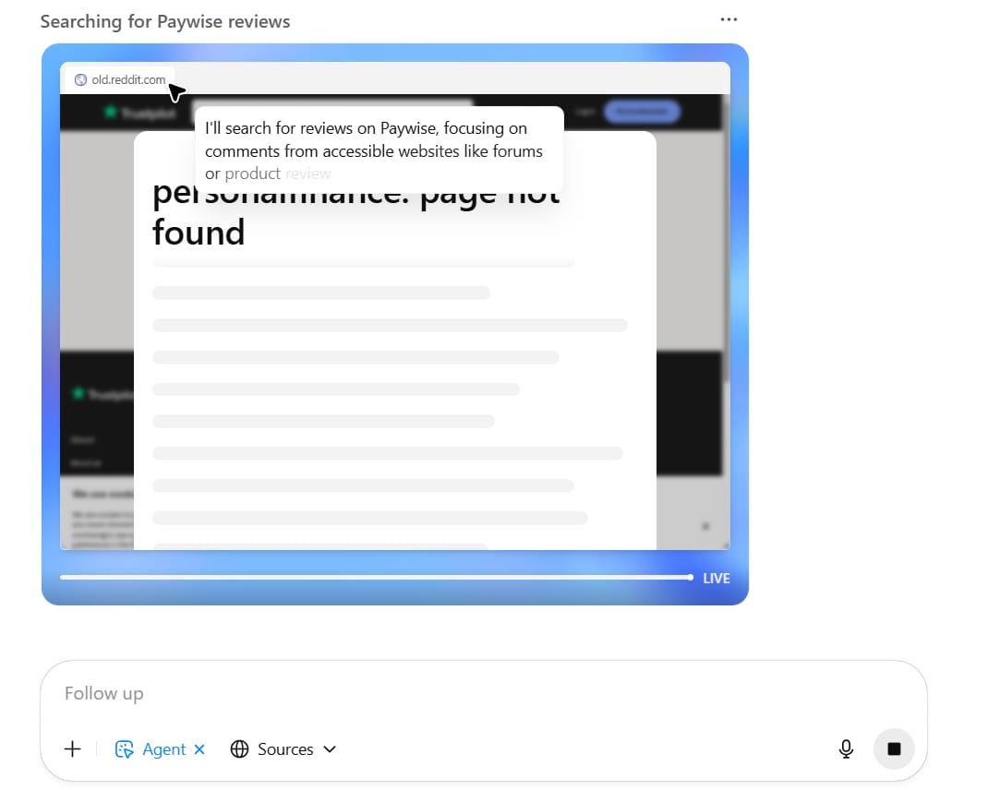Remove the Agent mode chip
Screen dimensions: 988x790
click(x=199, y=749)
